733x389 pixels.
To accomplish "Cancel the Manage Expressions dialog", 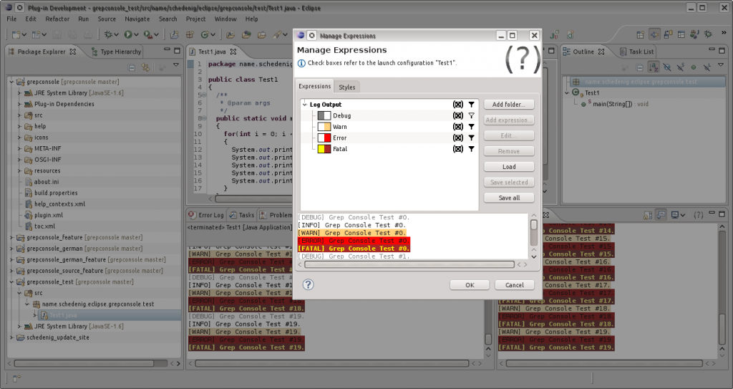I will 514,284.
